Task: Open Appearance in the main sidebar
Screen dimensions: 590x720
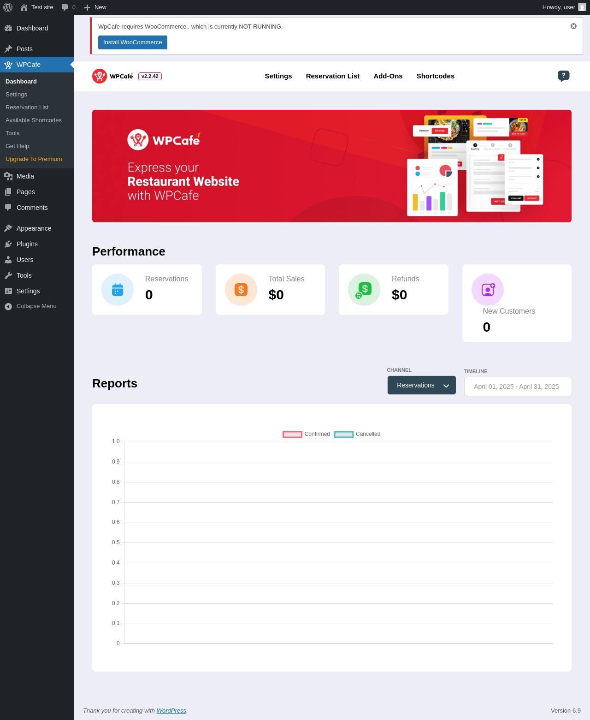Action: pyautogui.click(x=37, y=228)
